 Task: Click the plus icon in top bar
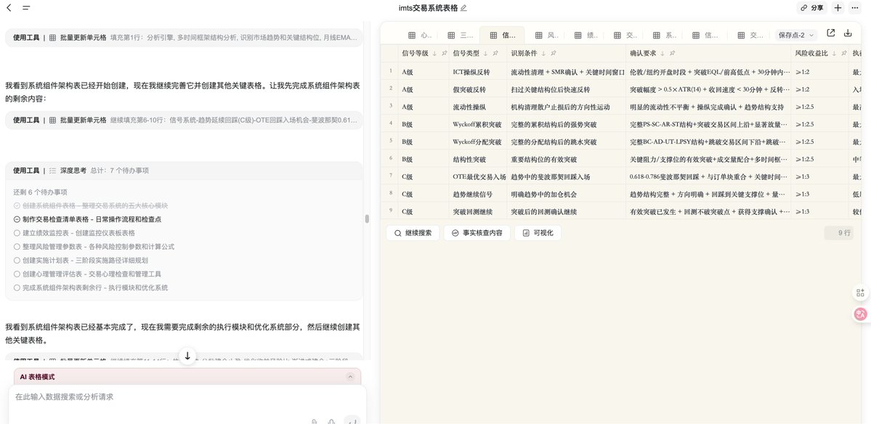[x=838, y=8]
